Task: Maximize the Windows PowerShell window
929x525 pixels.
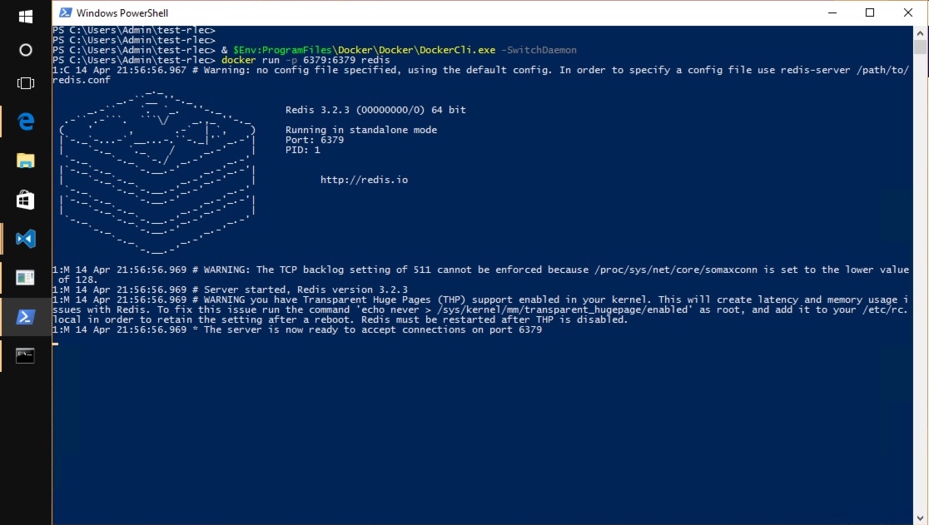Action: (870, 12)
